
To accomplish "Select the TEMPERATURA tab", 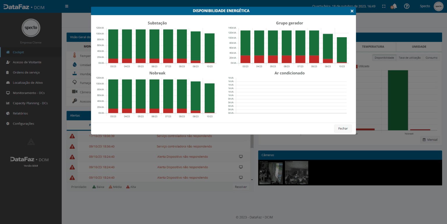I will (373, 47).
